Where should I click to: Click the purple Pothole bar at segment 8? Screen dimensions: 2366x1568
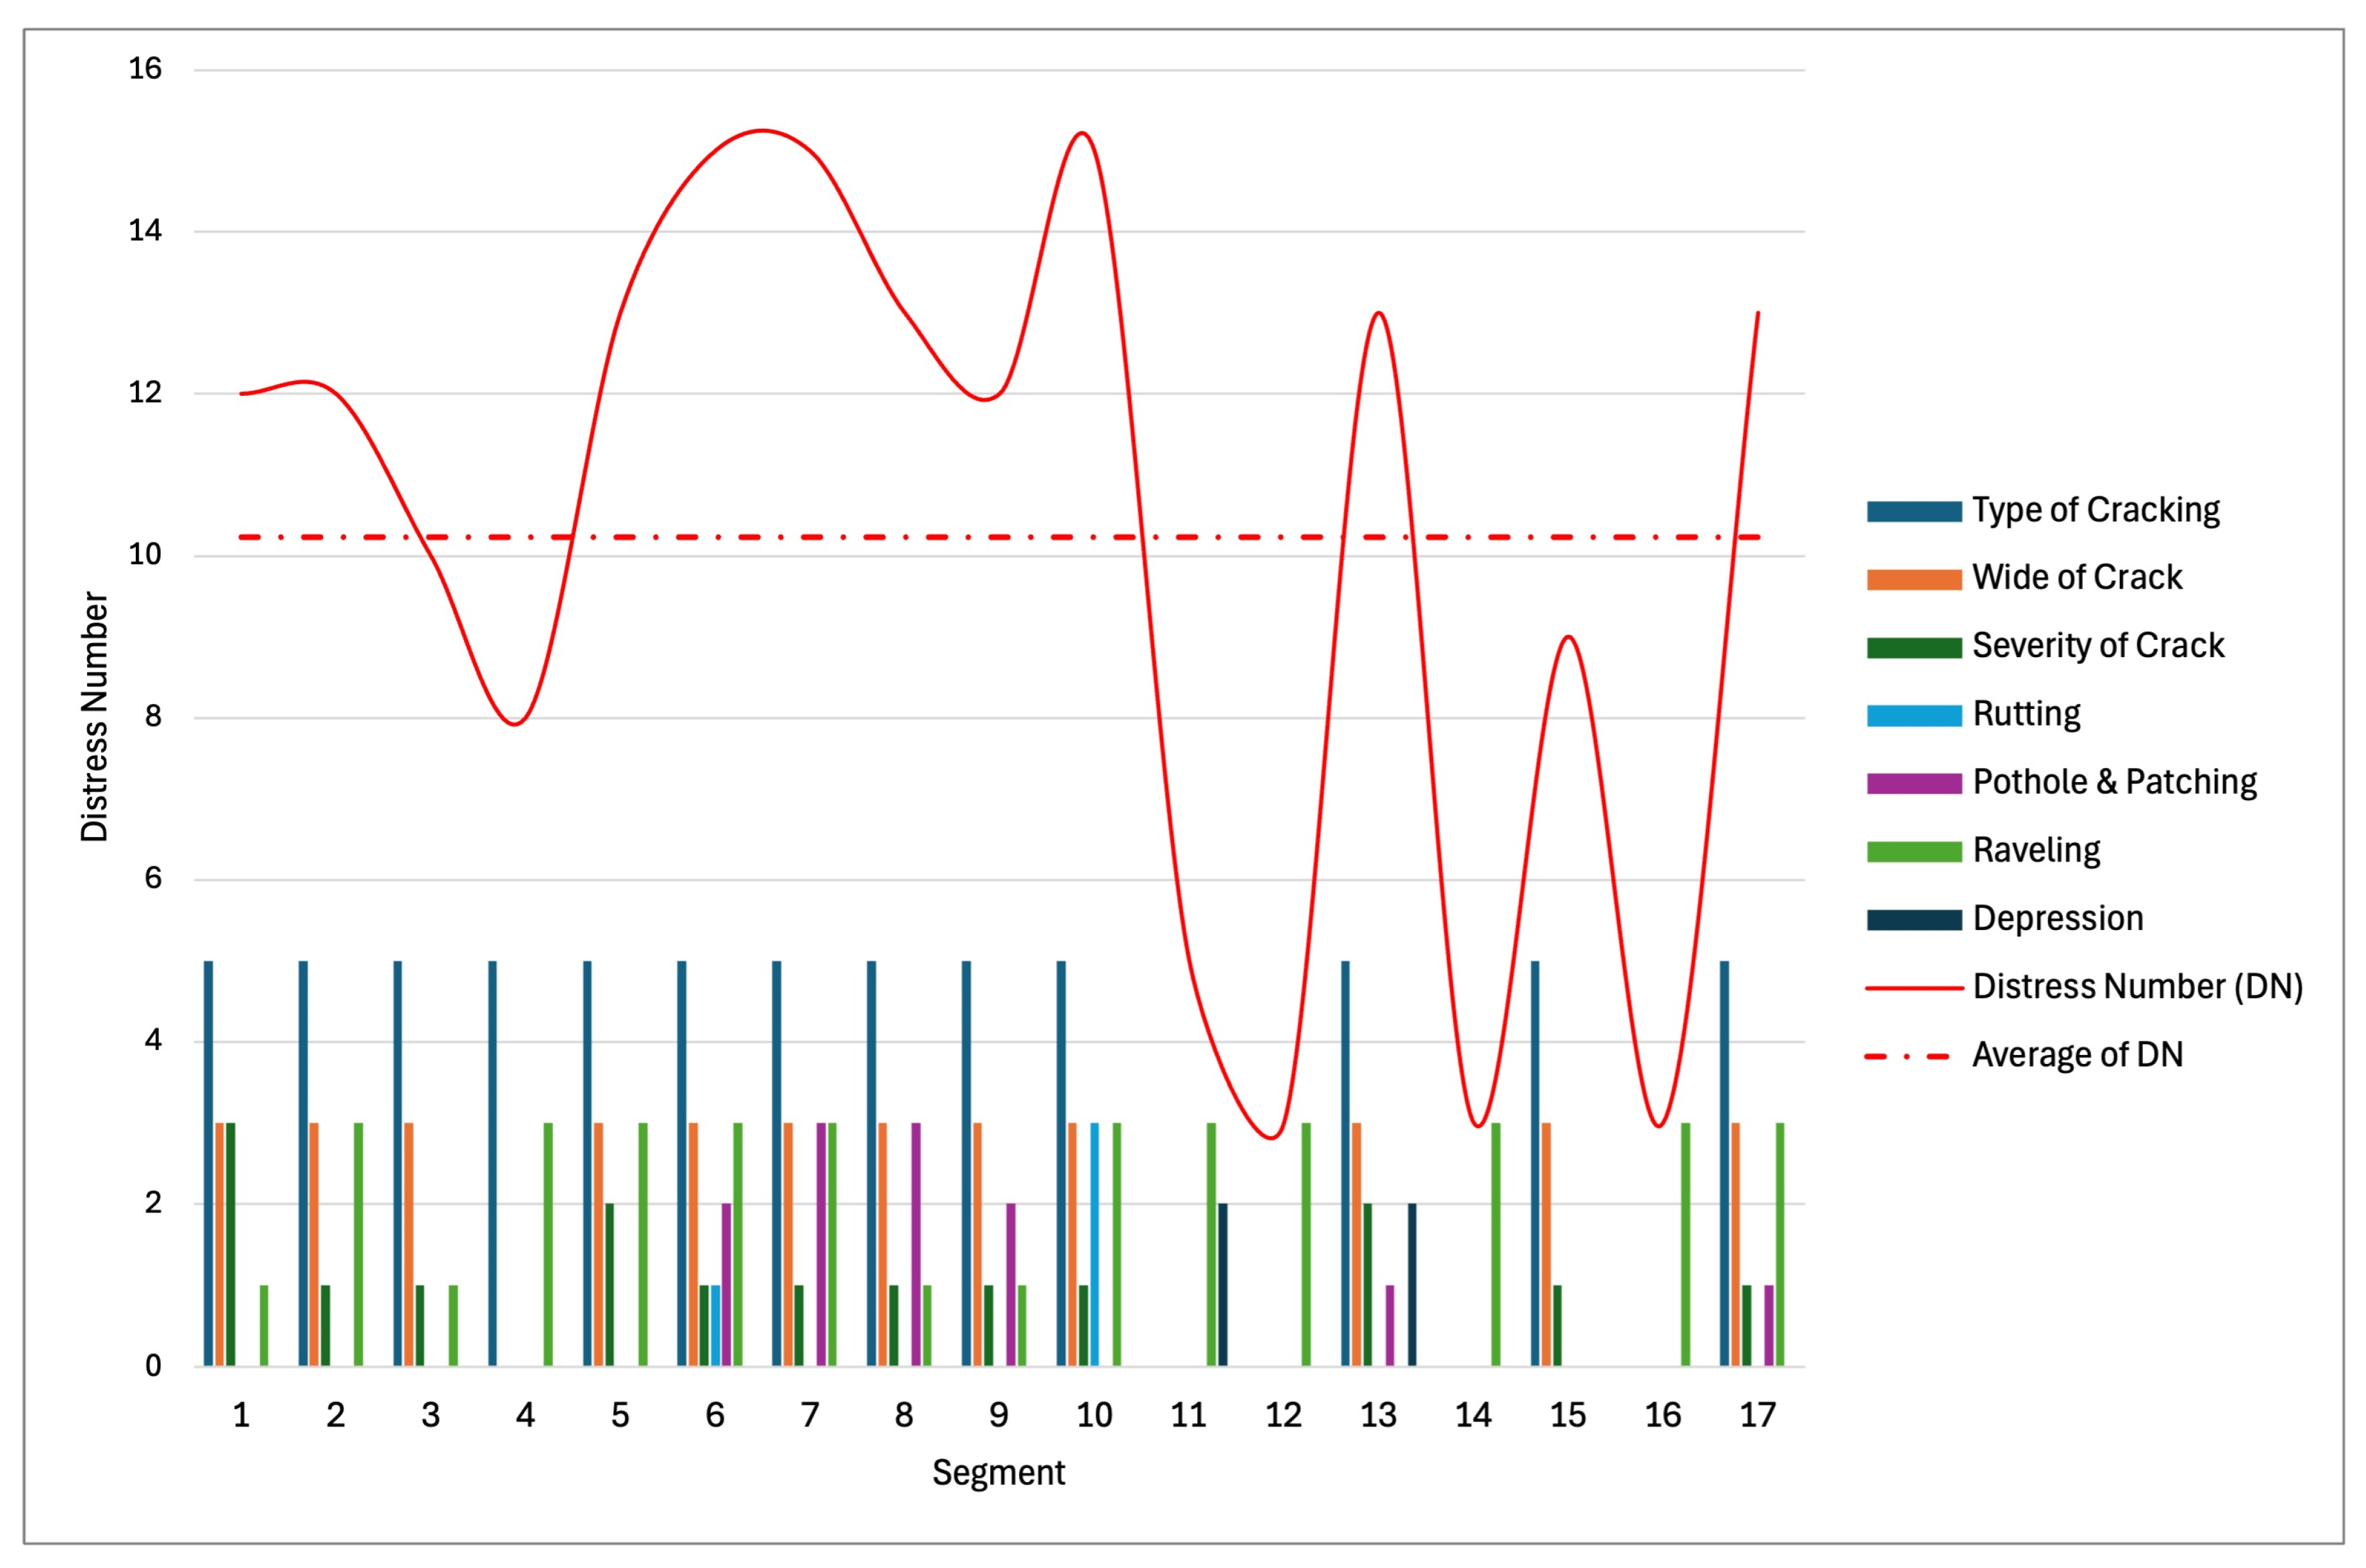(x=915, y=1244)
